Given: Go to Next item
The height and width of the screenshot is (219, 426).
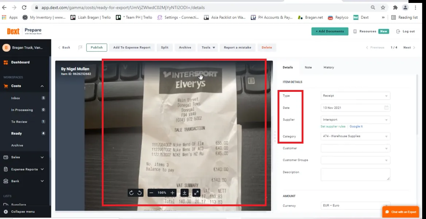Looking at the screenshot, I should [409, 47].
